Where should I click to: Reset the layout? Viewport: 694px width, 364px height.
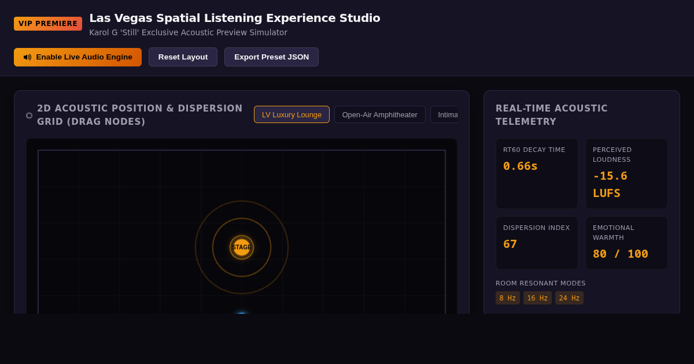click(x=183, y=57)
